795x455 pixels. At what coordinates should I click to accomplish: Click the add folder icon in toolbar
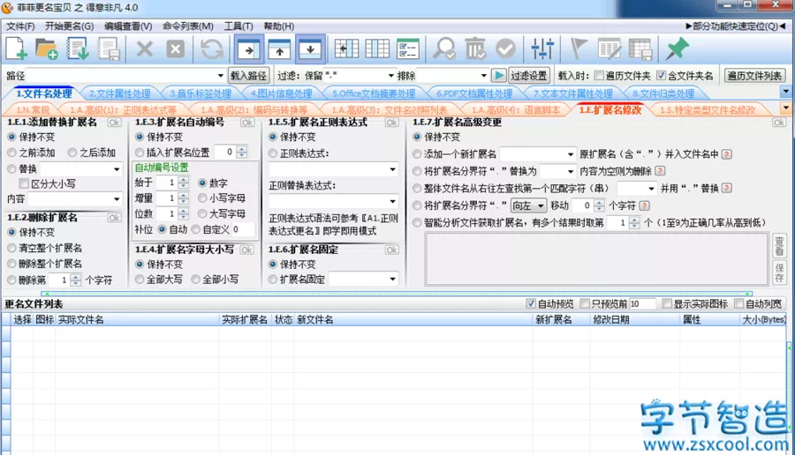point(47,49)
